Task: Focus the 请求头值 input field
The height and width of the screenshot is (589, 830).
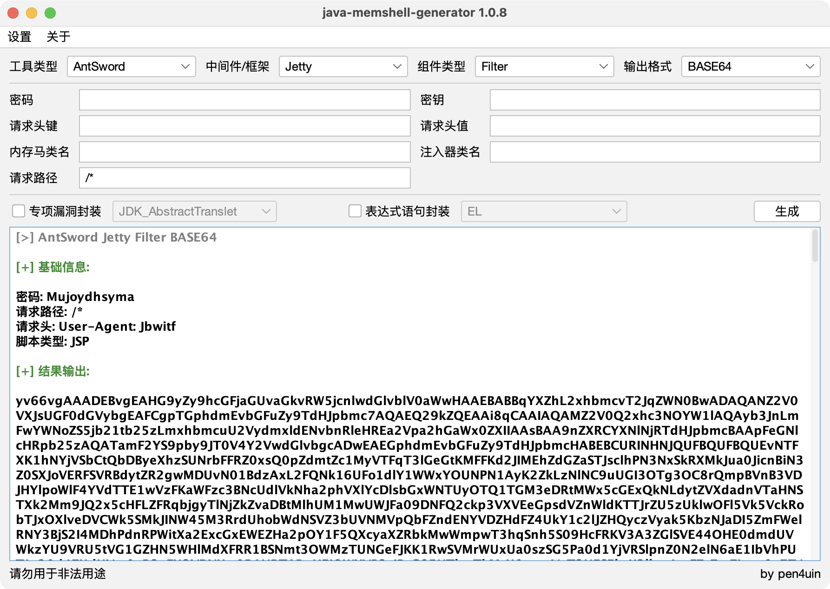Action: tap(655, 126)
